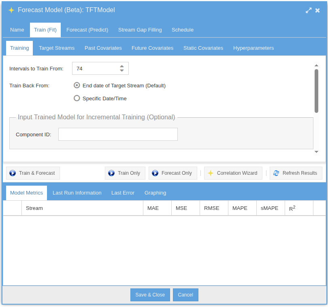Open the Stream Gap Filling tab
This screenshot has height=307, width=328.
click(140, 30)
